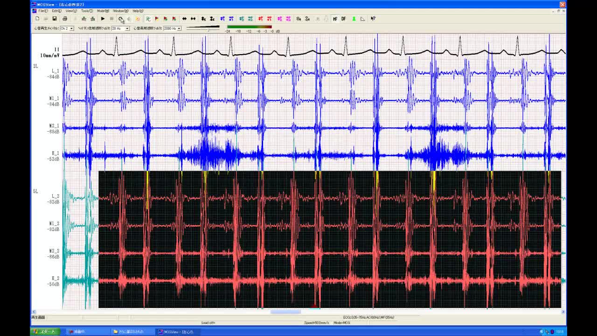Open the Ch 2 heart sound channel dropdown
The height and width of the screenshot is (336, 597).
pyautogui.click(x=71, y=28)
